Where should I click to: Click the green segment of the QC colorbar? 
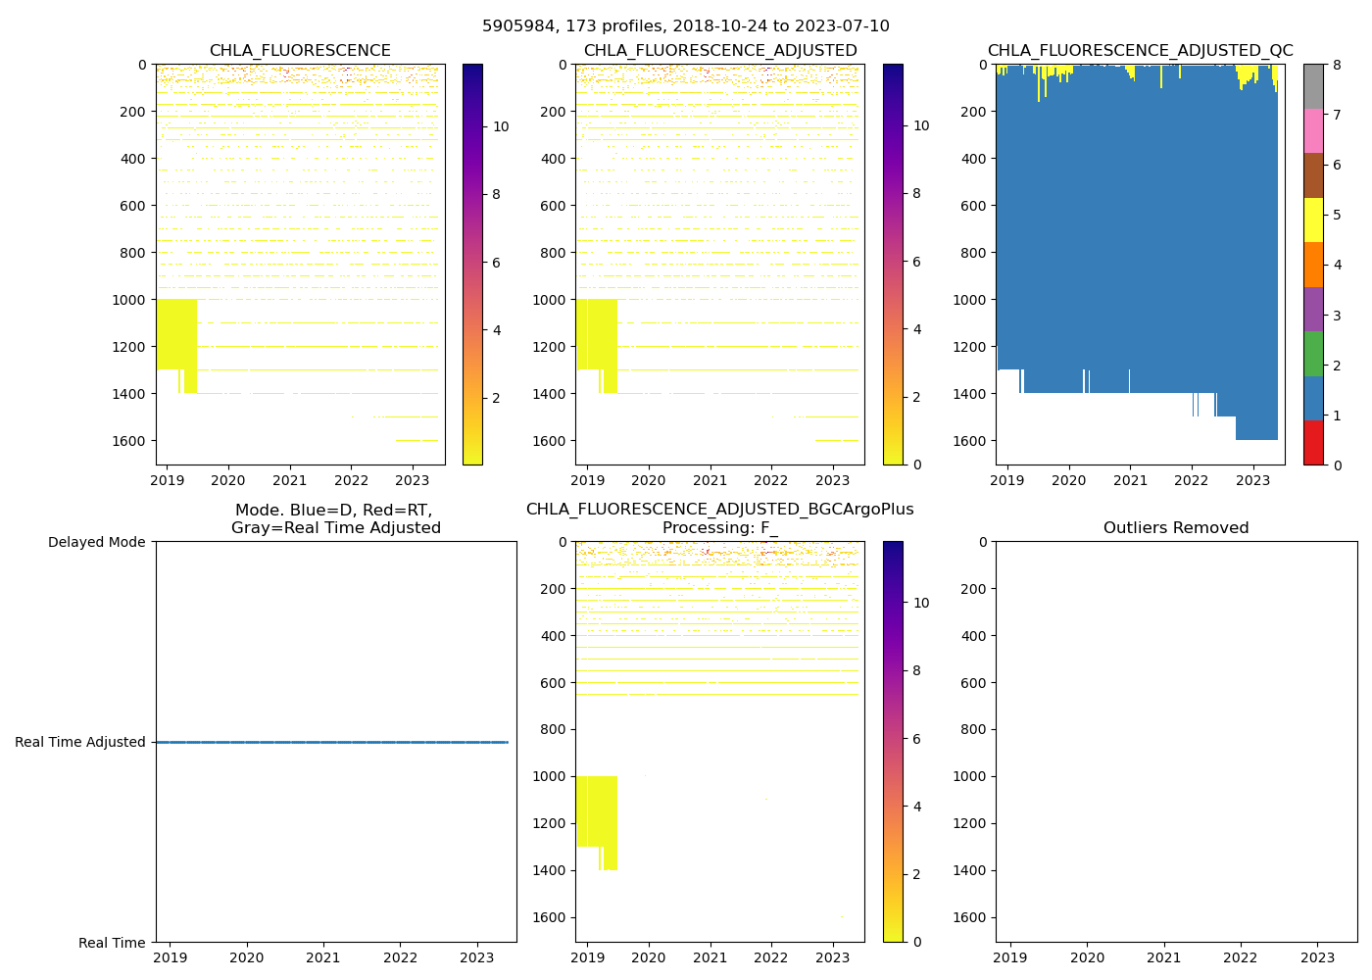1313,353
